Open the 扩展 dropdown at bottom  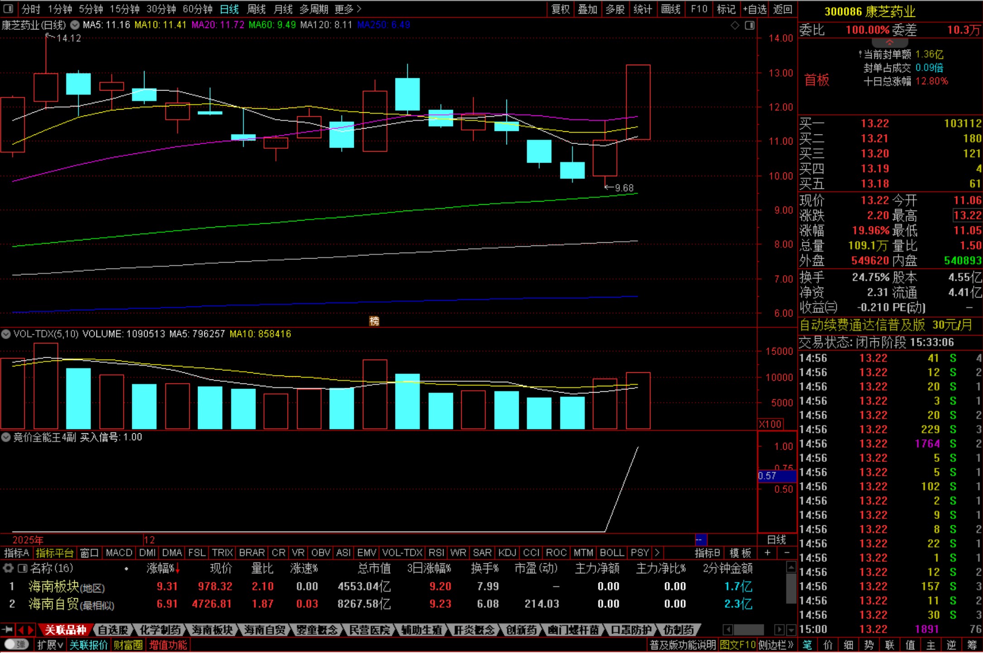[50, 644]
